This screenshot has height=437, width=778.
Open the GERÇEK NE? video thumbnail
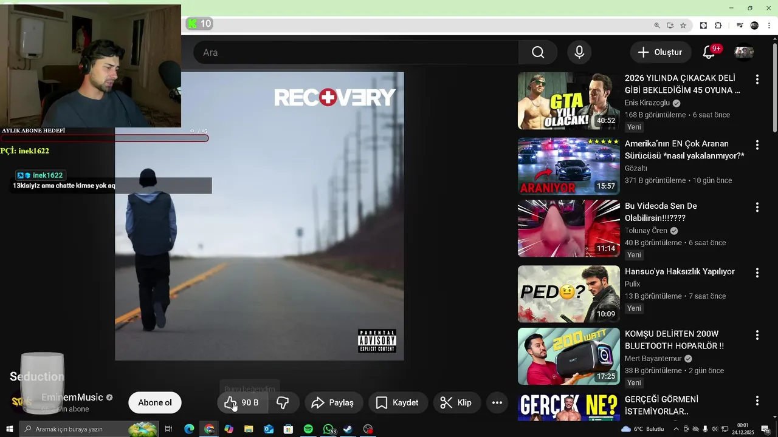pos(569,407)
